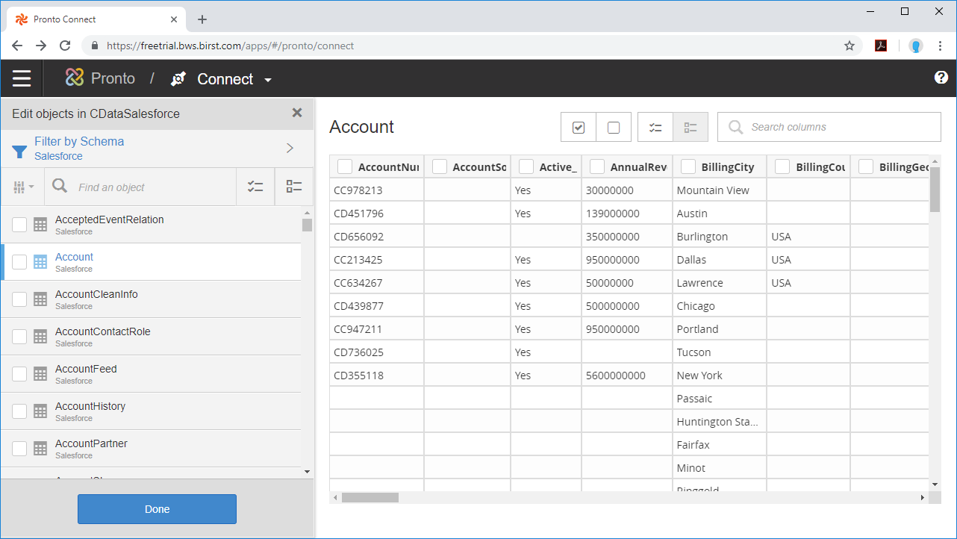This screenshot has height=539, width=957.
Task: Switch object list to detailed list view
Action: (294, 187)
